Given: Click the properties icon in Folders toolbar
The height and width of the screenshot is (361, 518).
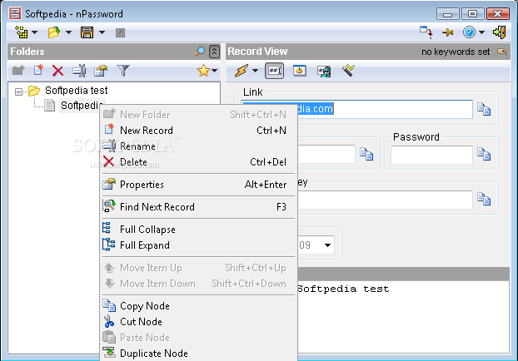Looking at the screenshot, I should 101,71.
